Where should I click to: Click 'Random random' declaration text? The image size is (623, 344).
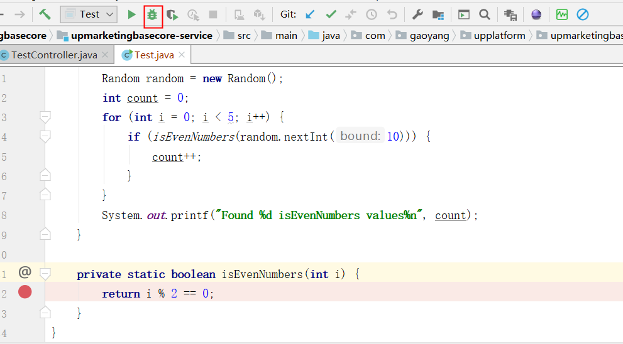tap(143, 78)
